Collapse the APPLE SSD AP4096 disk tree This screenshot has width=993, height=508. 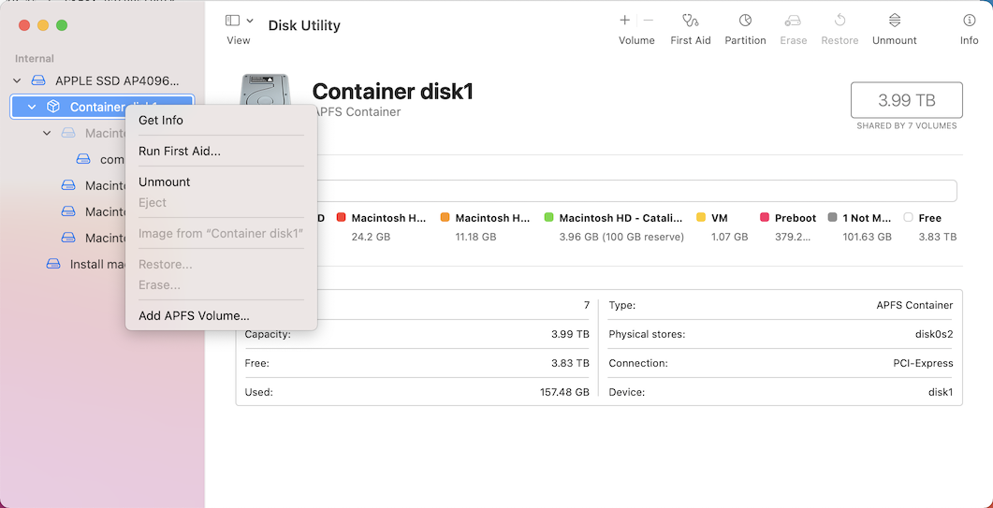(17, 81)
